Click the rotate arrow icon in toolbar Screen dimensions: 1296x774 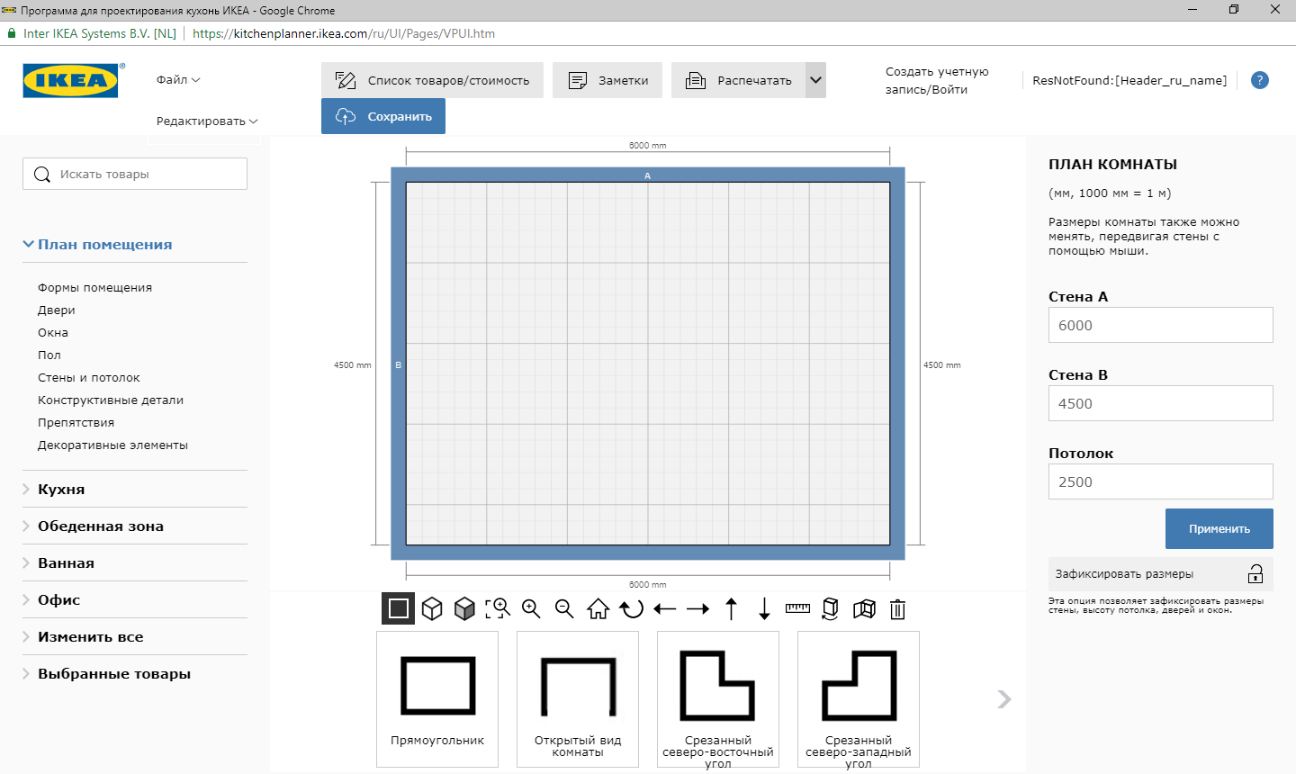point(632,609)
